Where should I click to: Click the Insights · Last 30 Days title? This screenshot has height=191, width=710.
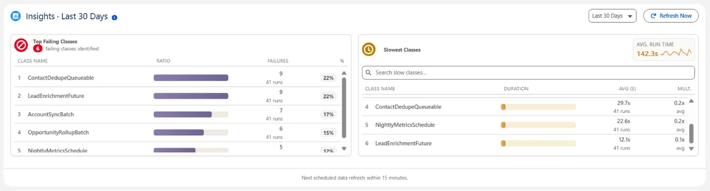point(67,16)
